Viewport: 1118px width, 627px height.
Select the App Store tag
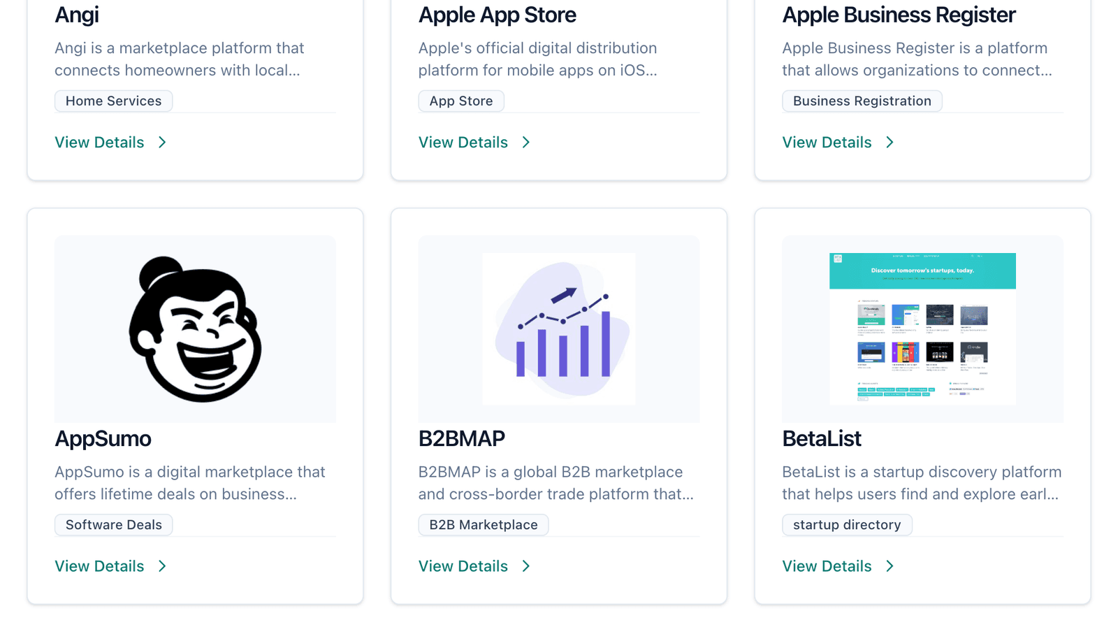tap(461, 101)
